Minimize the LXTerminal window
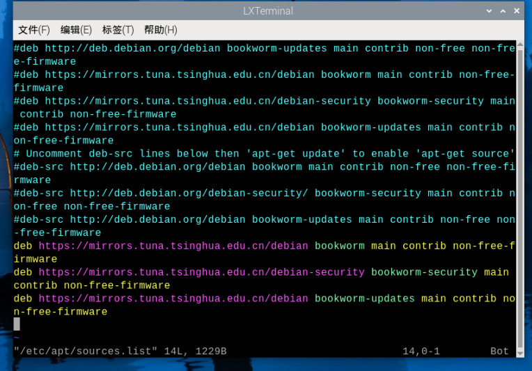The height and width of the screenshot is (371, 532). pyautogui.click(x=489, y=11)
